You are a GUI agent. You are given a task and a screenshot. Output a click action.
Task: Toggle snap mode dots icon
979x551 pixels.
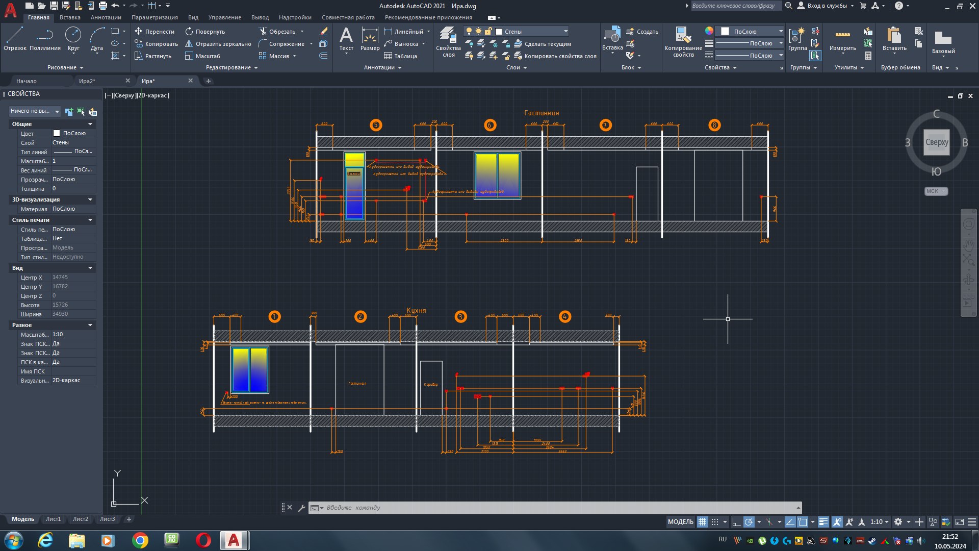(x=715, y=522)
